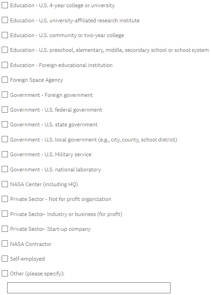
Task: Check Government - Foreign government
Action: pos(5,95)
